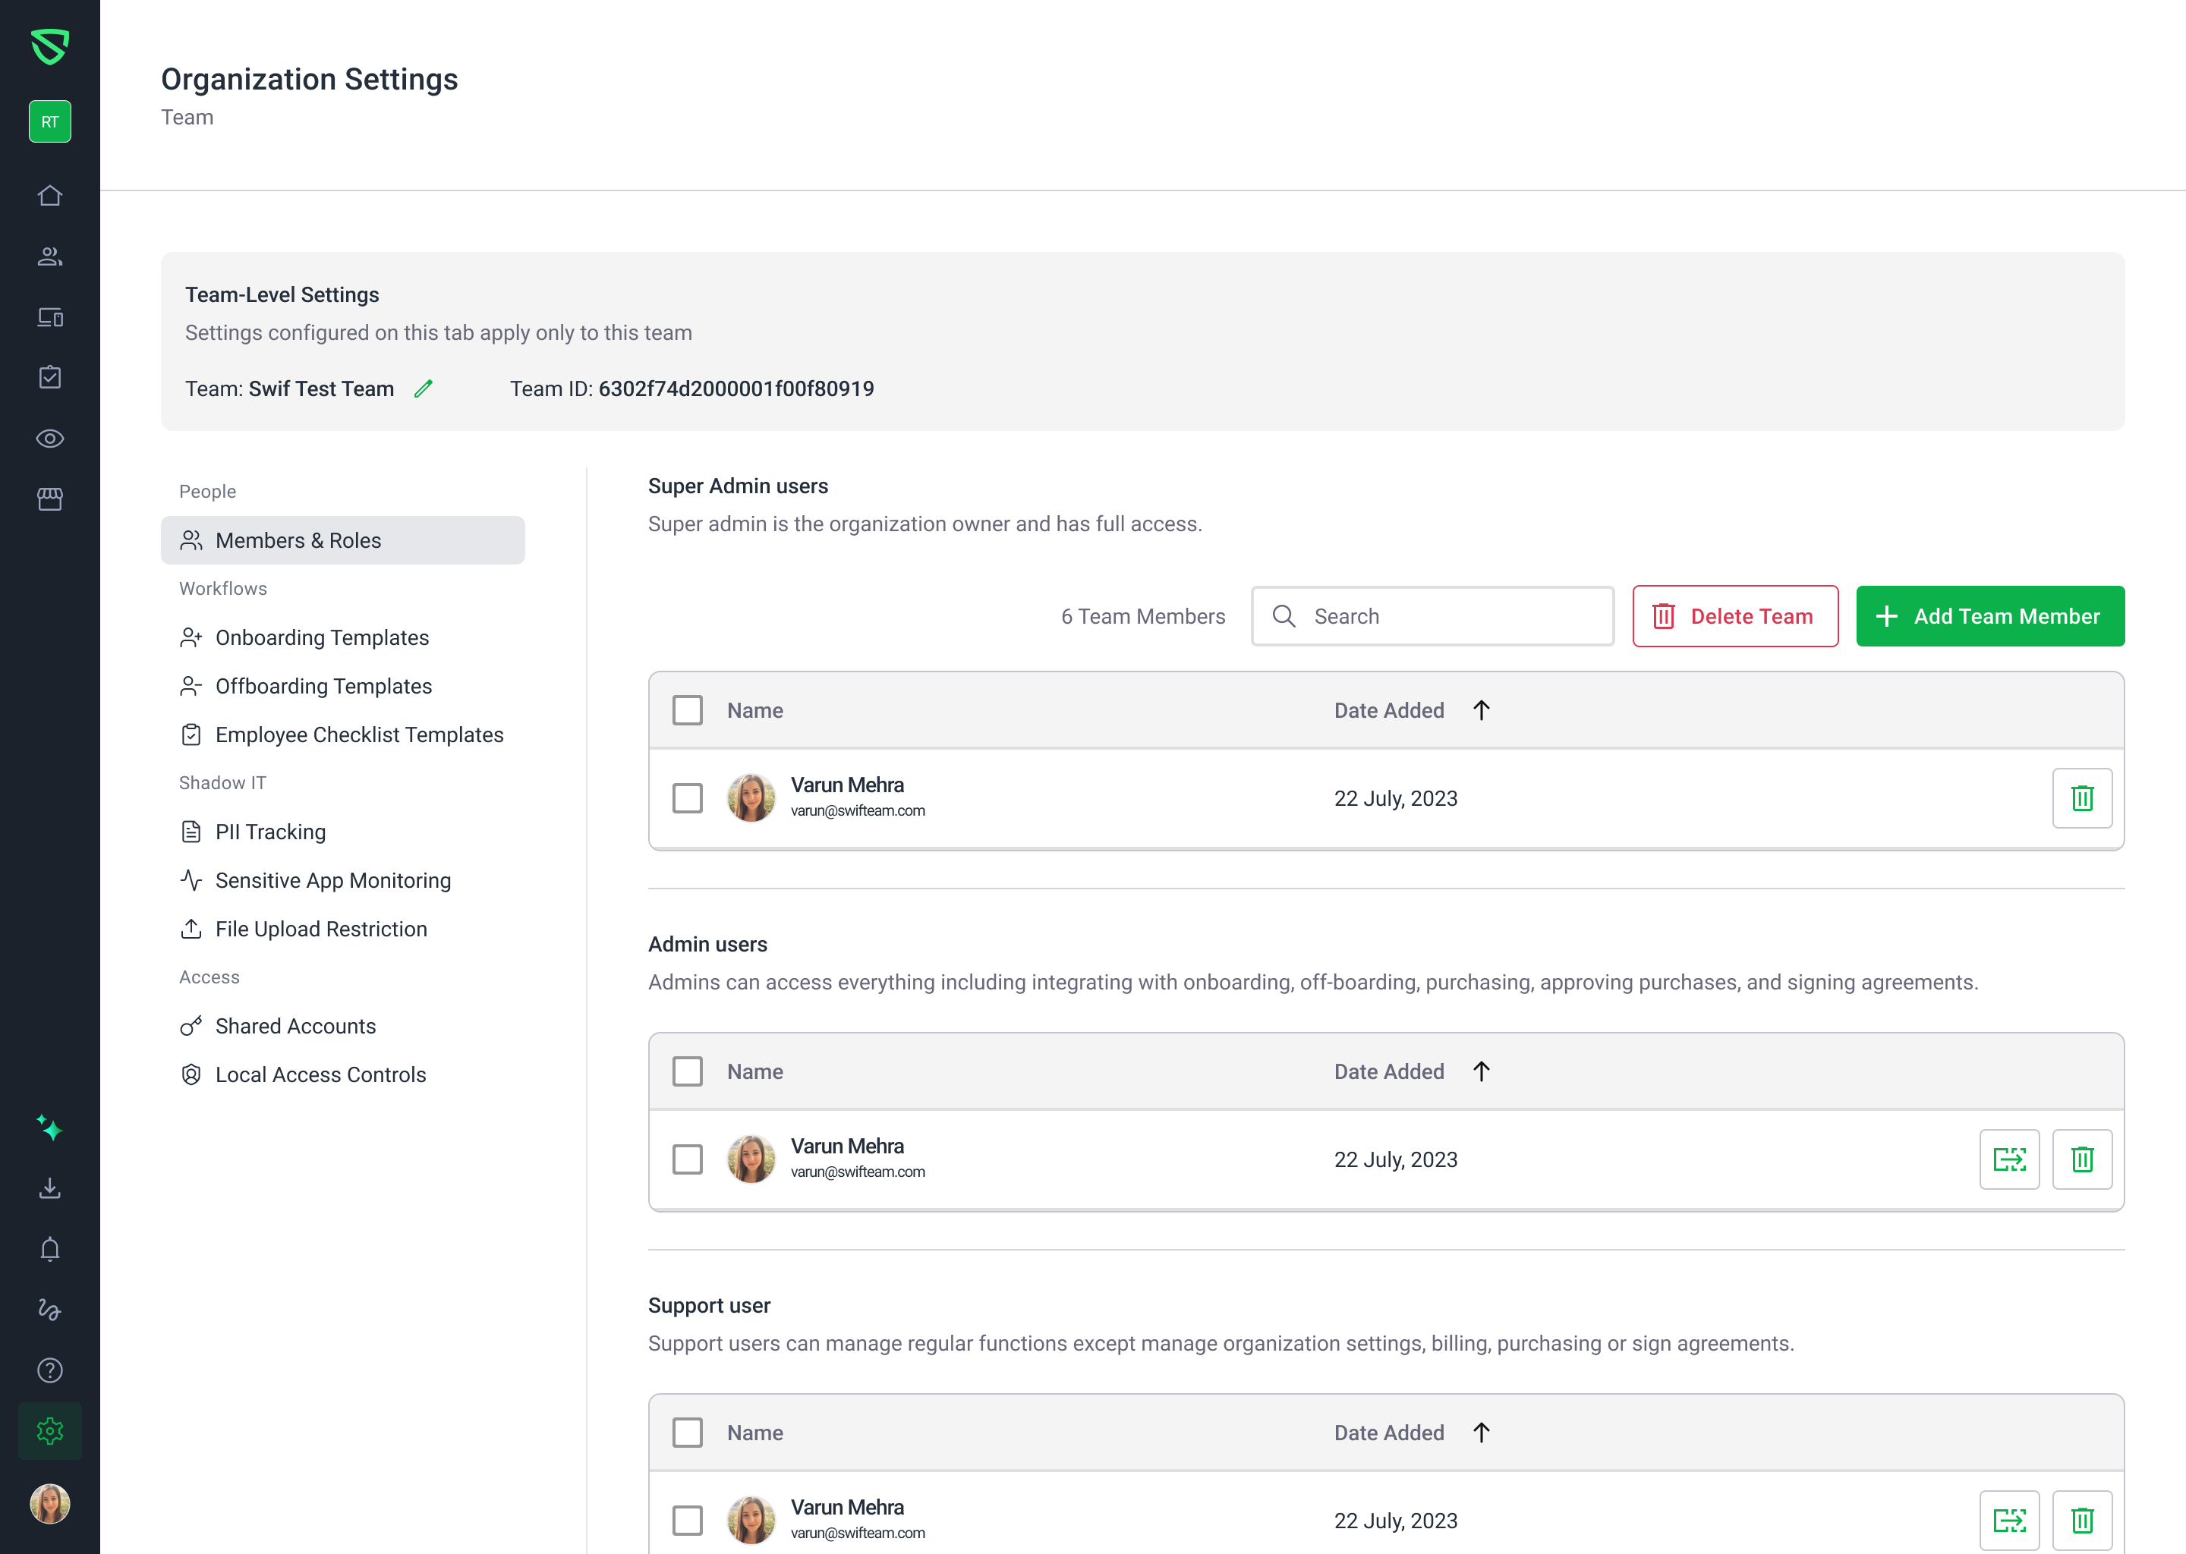2186x1554 pixels.
Task: Tick select-all checkbox in Support user table
Action: click(687, 1433)
